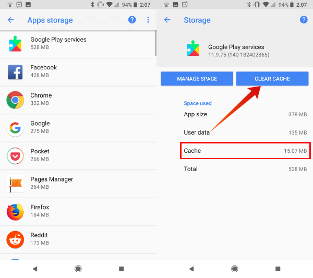Select the Cache 15.07 MB row
This screenshot has height=278, width=313.
point(245,151)
